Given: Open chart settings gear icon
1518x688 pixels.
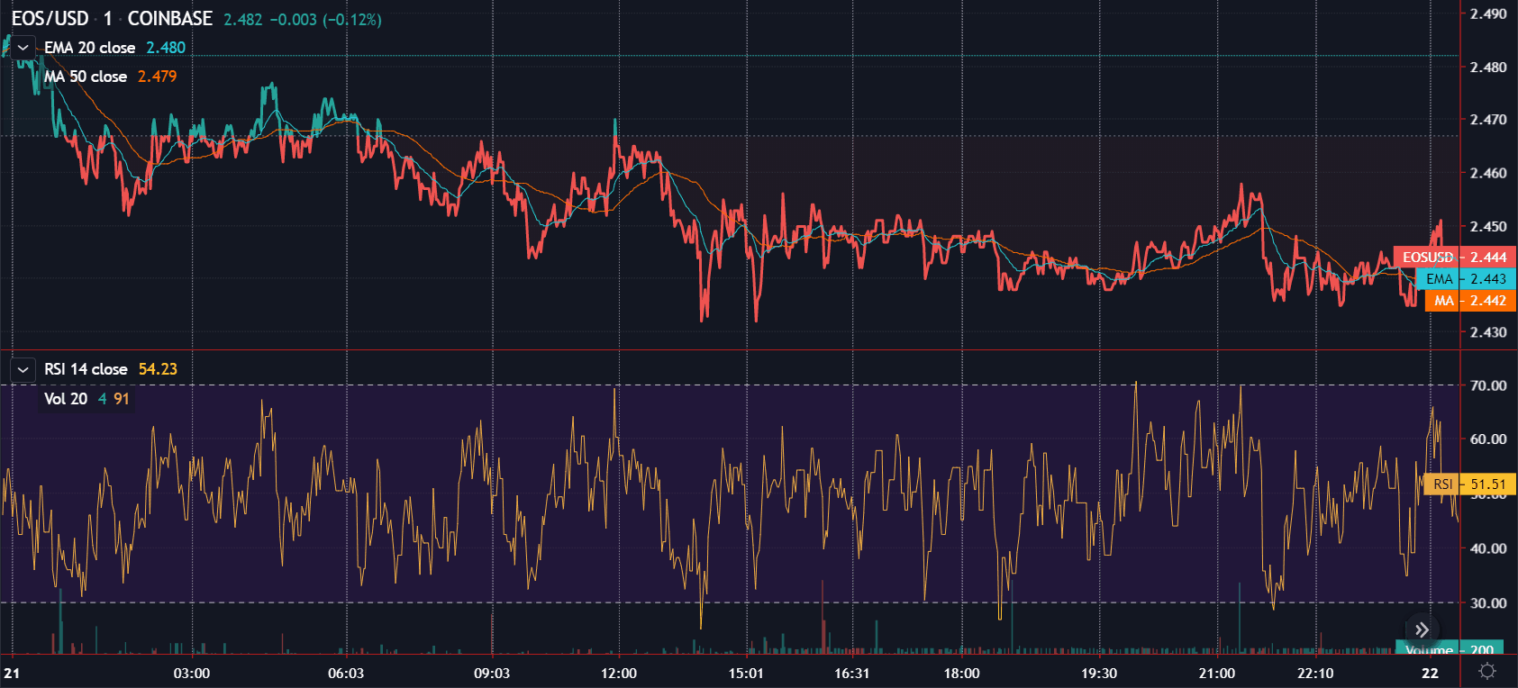Looking at the screenshot, I should pyautogui.click(x=1487, y=672).
